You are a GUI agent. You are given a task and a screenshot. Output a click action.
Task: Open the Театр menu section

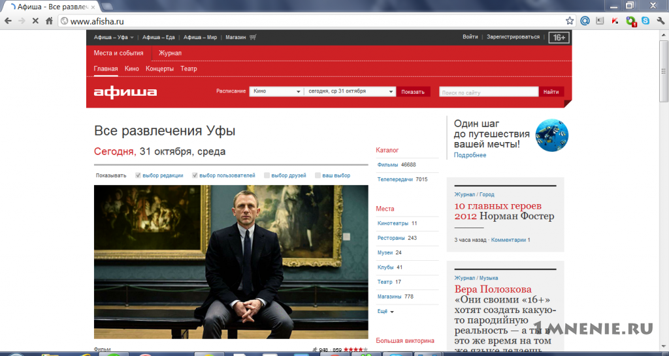click(189, 68)
